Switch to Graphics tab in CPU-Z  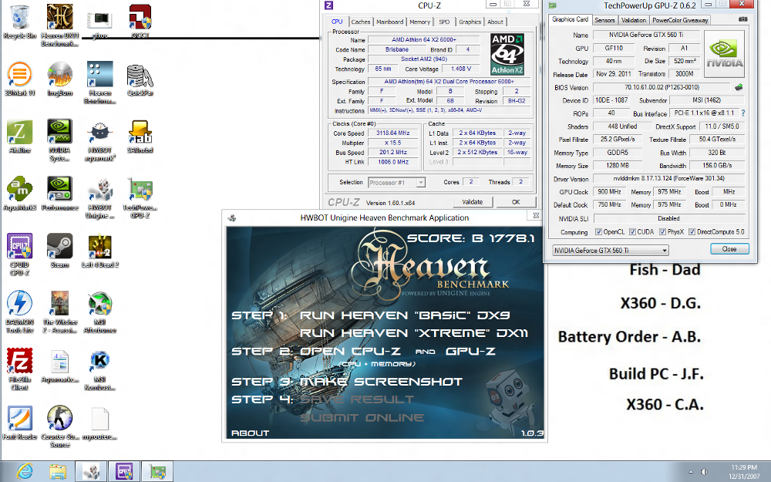[x=470, y=22]
